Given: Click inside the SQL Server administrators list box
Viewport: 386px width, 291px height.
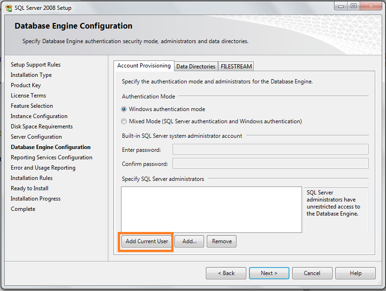Looking at the screenshot, I should tap(212, 209).
